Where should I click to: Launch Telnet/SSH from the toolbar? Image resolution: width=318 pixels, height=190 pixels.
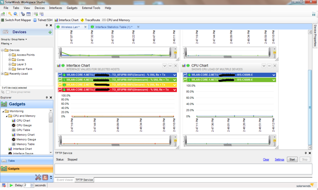coord(43,20)
